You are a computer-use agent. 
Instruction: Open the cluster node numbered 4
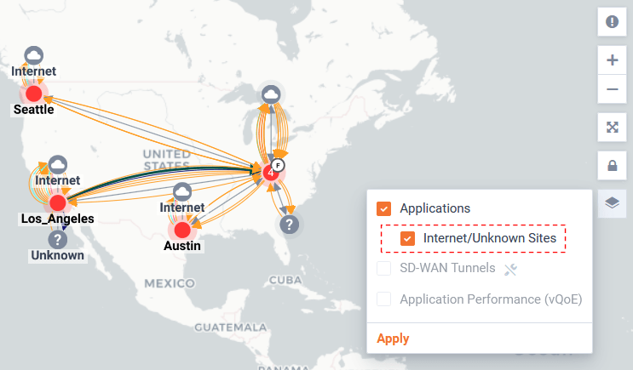tap(270, 173)
